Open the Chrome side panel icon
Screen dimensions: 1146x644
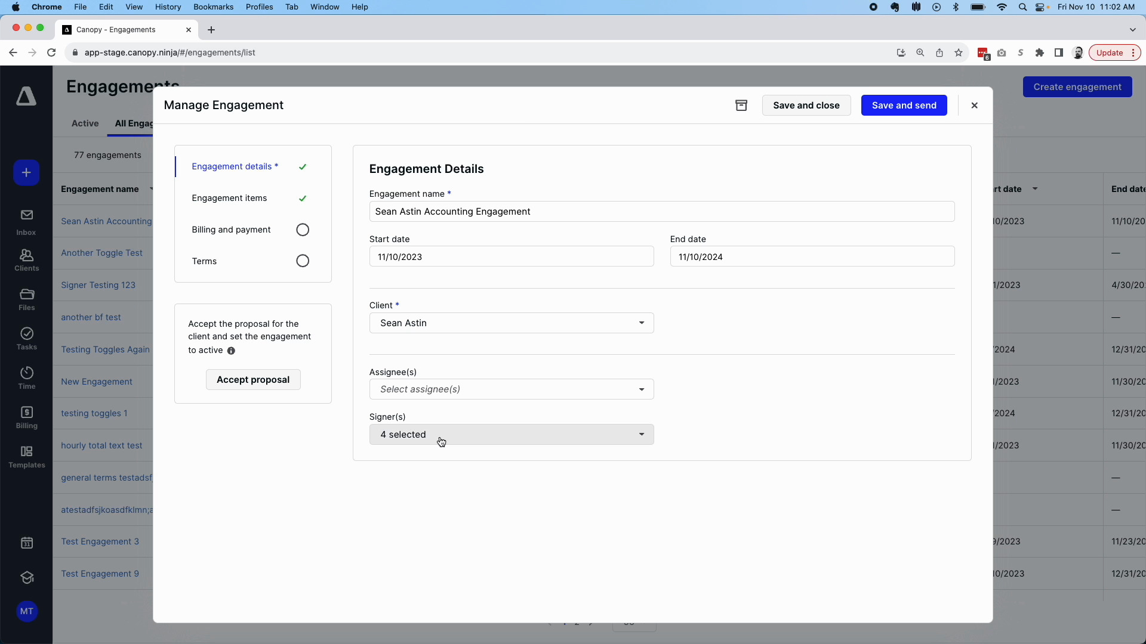click(x=1059, y=52)
